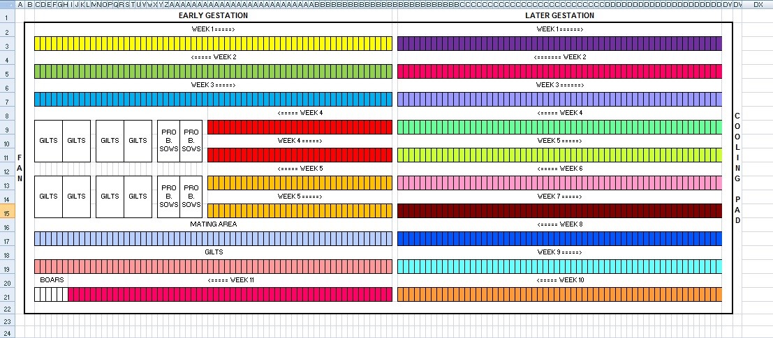
Task: Select the sky blue Early Gestation Week 3 bar
Action: coord(213,99)
